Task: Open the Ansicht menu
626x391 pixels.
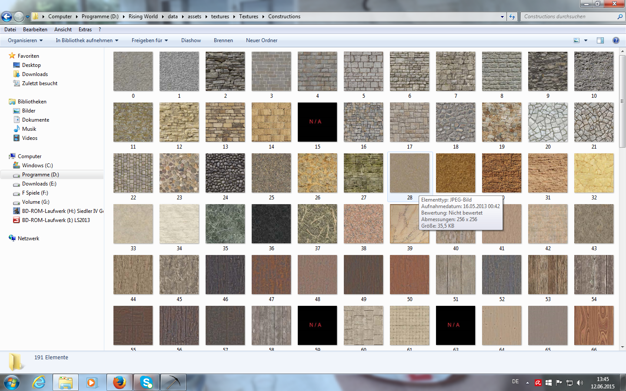Action: pyautogui.click(x=63, y=30)
